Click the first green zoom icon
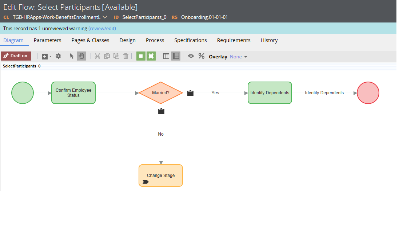The image size is (419, 235). pyautogui.click(x=141, y=56)
